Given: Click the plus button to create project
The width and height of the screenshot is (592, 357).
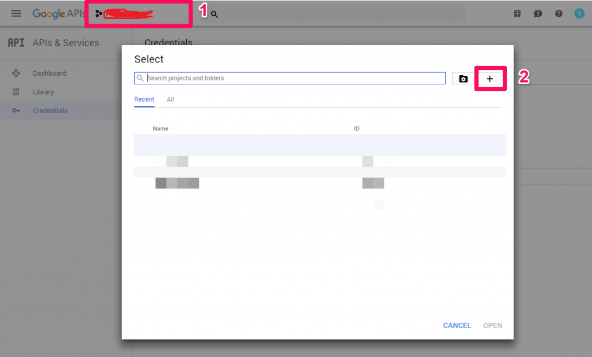Looking at the screenshot, I should 490,79.
